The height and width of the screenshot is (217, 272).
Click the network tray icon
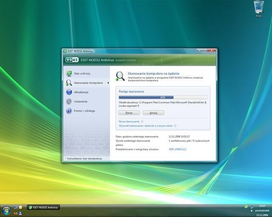(252, 207)
